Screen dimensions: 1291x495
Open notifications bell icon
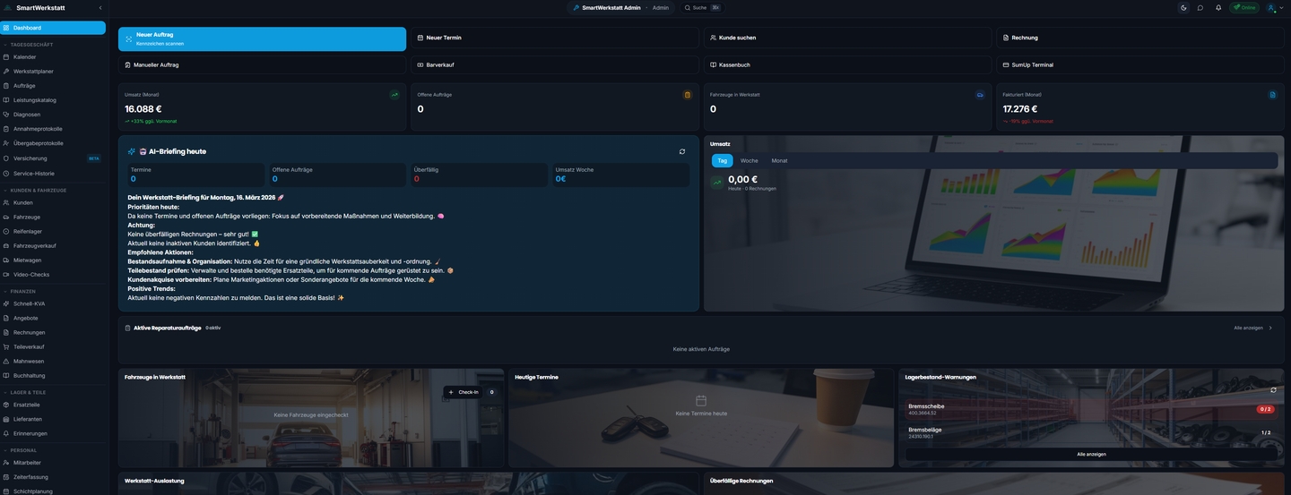pyautogui.click(x=1218, y=7)
